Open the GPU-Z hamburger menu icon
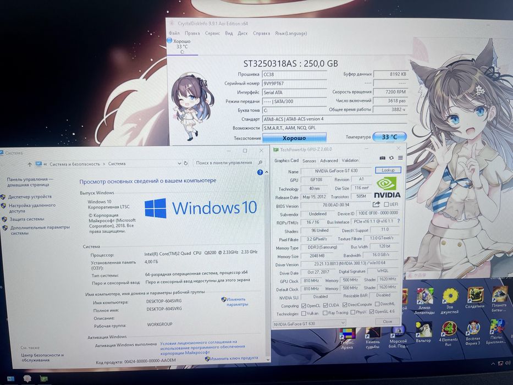The width and height of the screenshot is (513, 385). [400, 158]
